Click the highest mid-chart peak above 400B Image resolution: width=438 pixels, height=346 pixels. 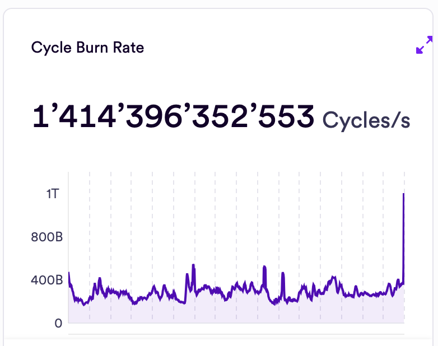[x=193, y=265]
